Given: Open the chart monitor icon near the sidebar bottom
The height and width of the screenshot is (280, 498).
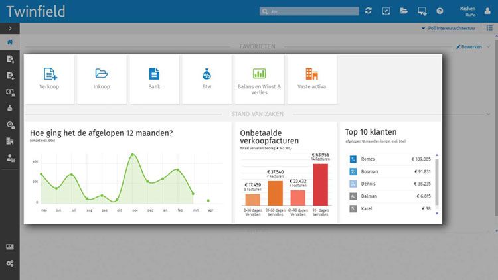Looking at the screenshot, I should click(x=10, y=247).
